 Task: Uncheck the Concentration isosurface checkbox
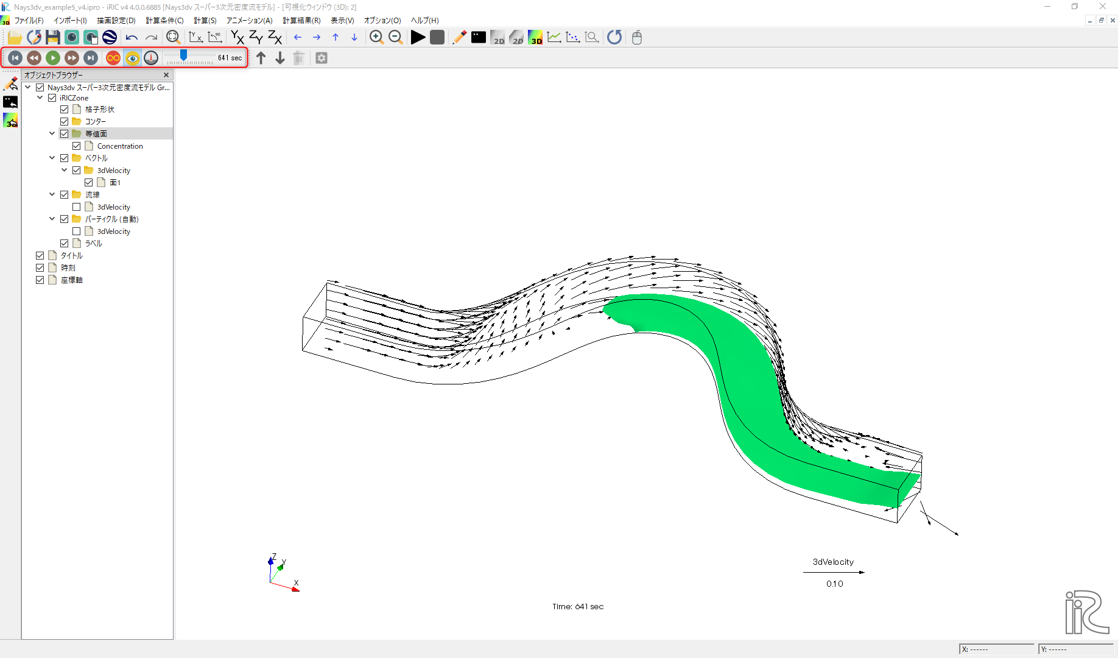coord(77,146)
